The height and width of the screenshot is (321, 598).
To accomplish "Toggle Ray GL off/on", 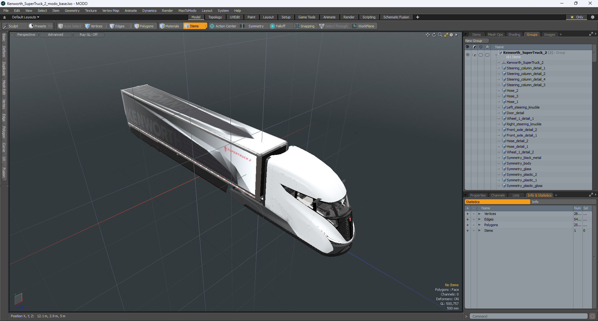I will [x=88, y=35].
